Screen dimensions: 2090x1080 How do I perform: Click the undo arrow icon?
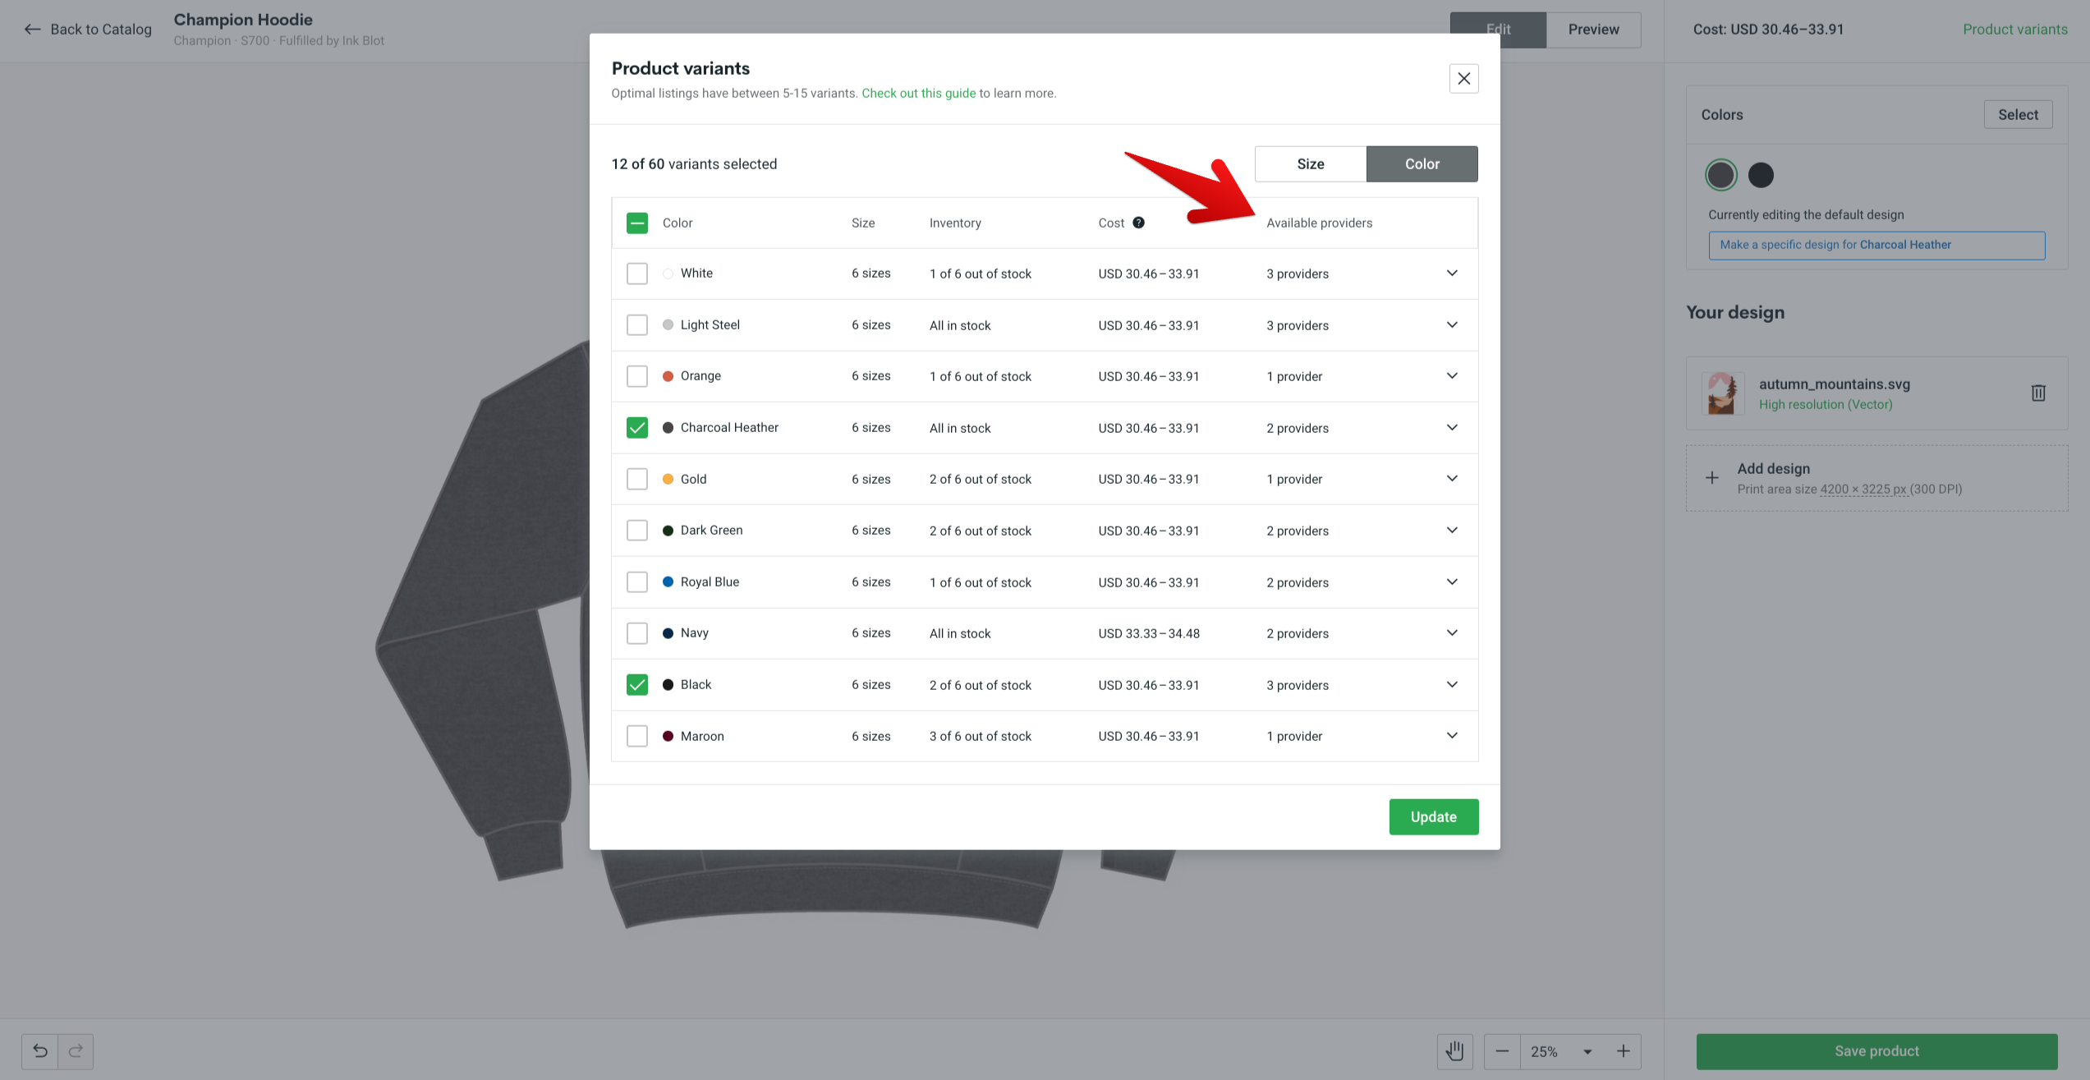pos(40,1050)
